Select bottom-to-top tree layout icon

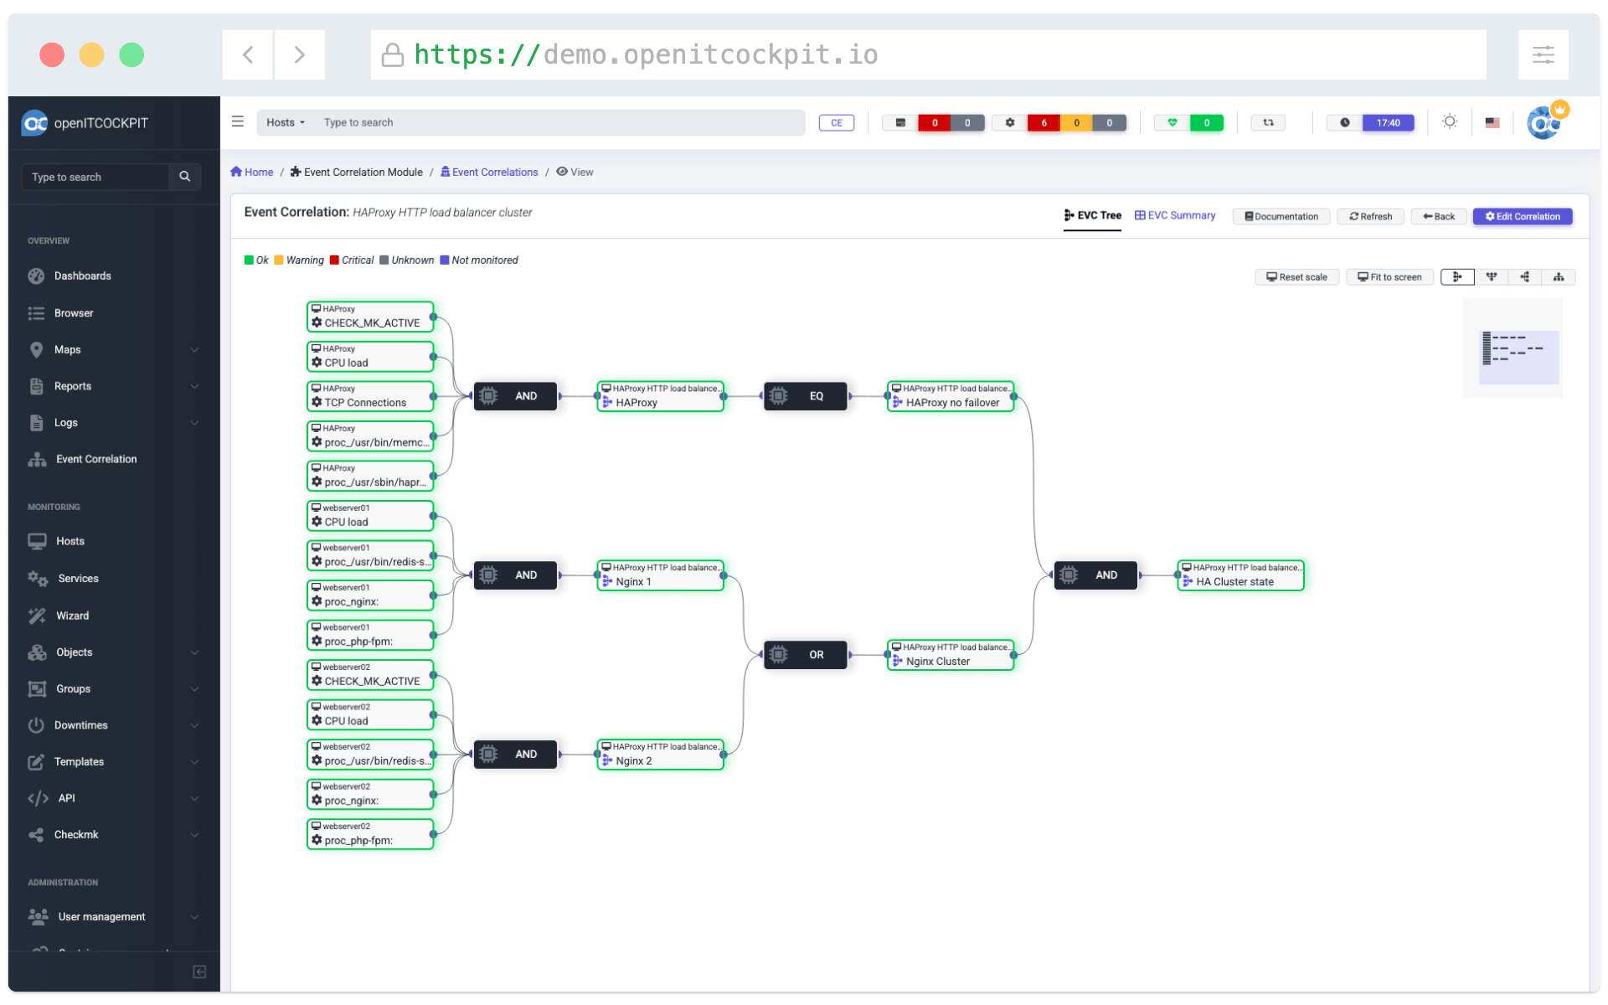tap(1559, 277)
